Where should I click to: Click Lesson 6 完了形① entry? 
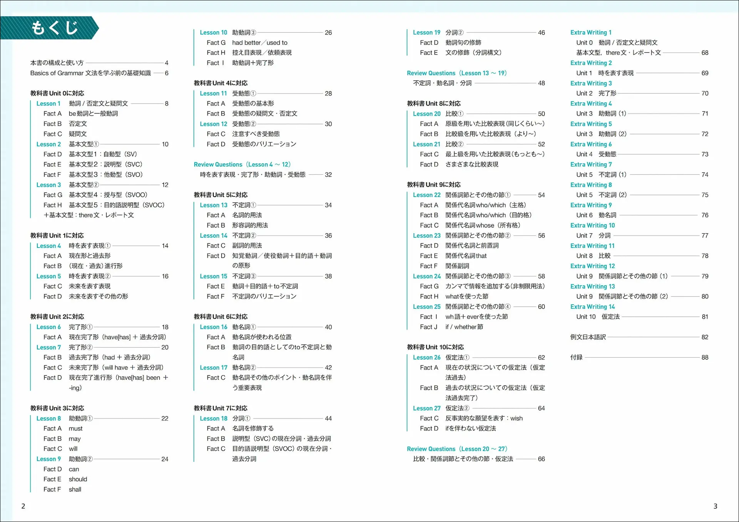coord(48,327)
